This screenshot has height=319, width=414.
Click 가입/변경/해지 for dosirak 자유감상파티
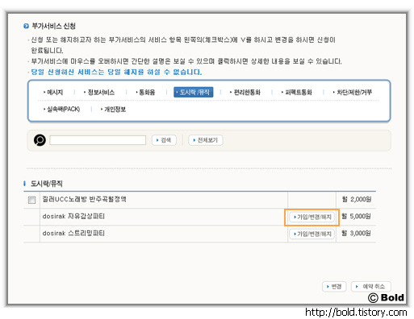[x=312, y=217]
